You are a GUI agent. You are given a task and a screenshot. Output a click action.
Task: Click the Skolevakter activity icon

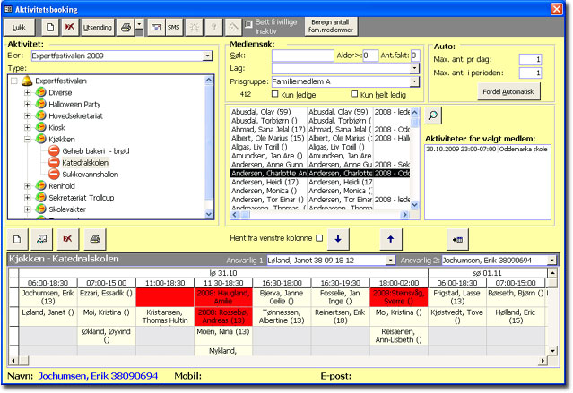click(x=41, y=209)
